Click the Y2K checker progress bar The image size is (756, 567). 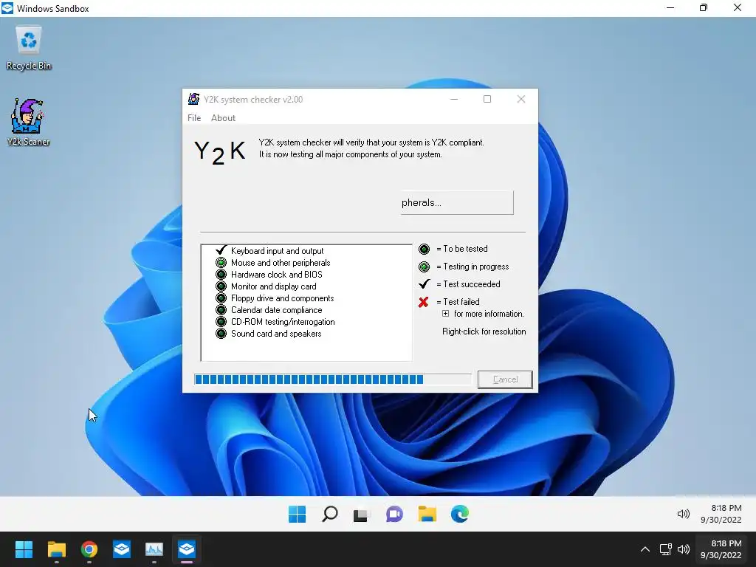pos(333,379)
